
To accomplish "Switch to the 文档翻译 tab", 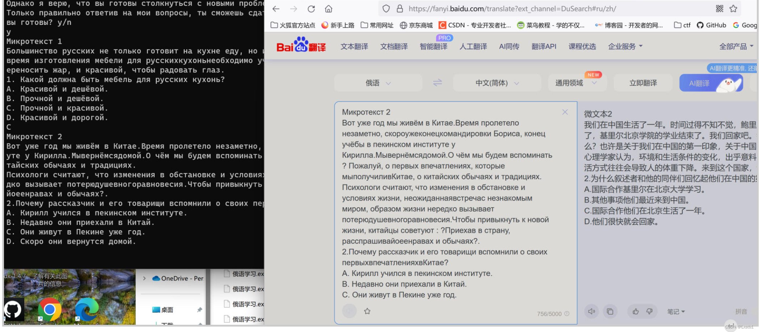I will click(x=394, y=46).
